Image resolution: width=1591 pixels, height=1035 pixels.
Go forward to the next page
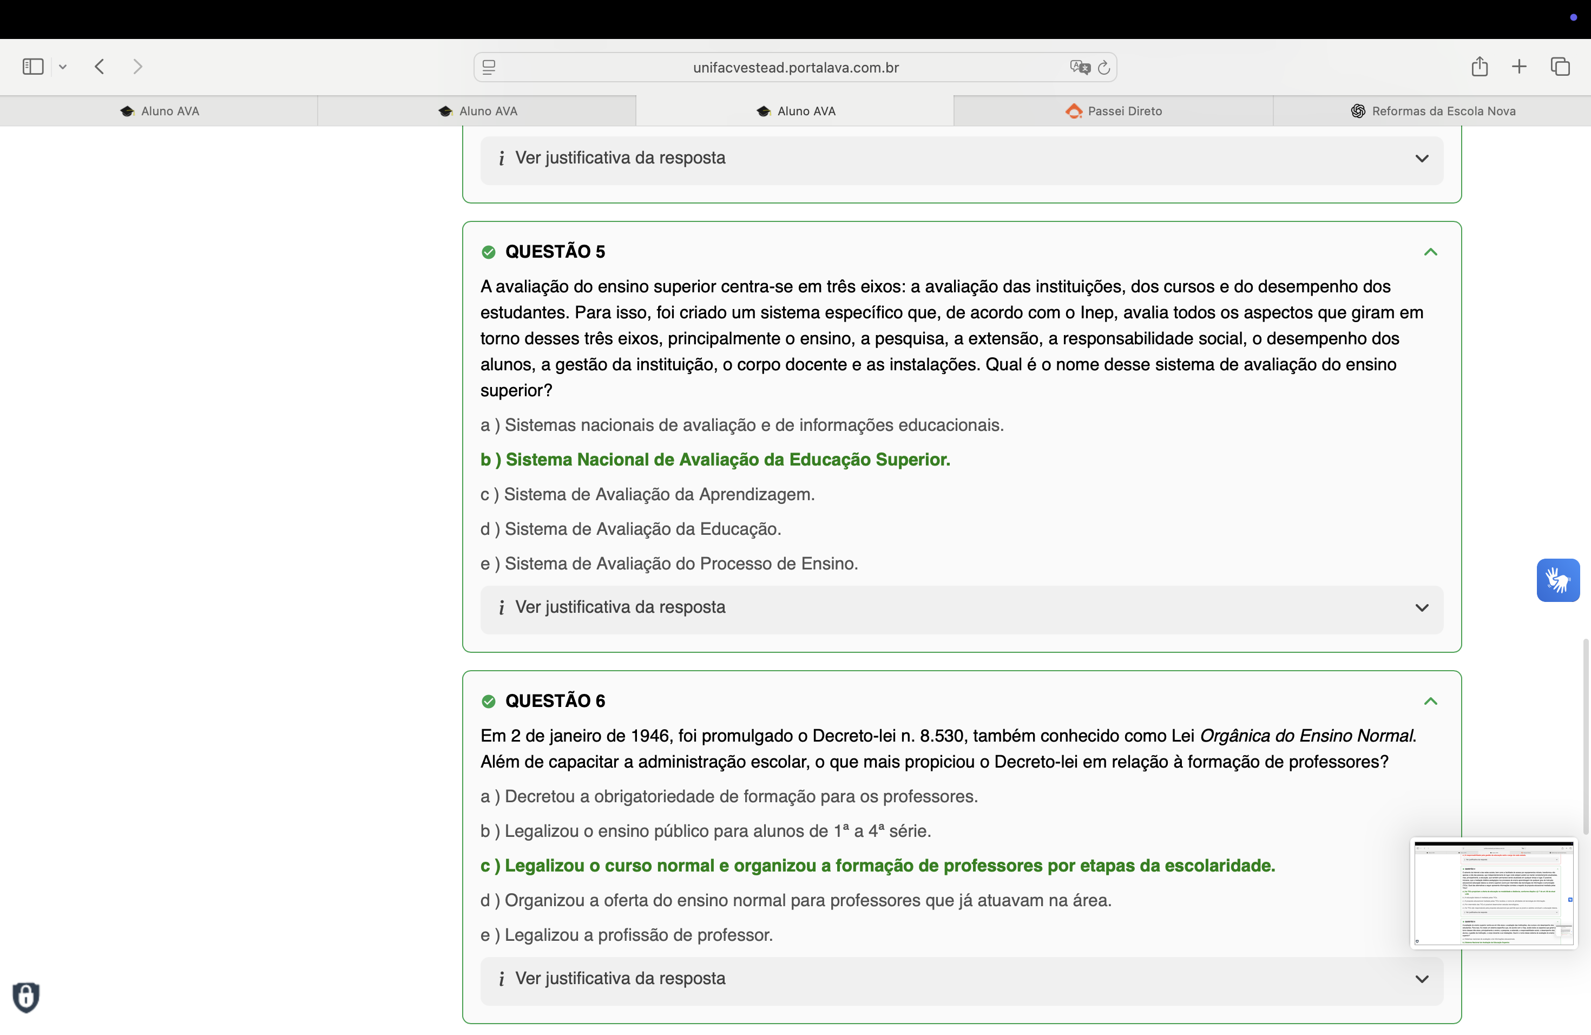137,67
